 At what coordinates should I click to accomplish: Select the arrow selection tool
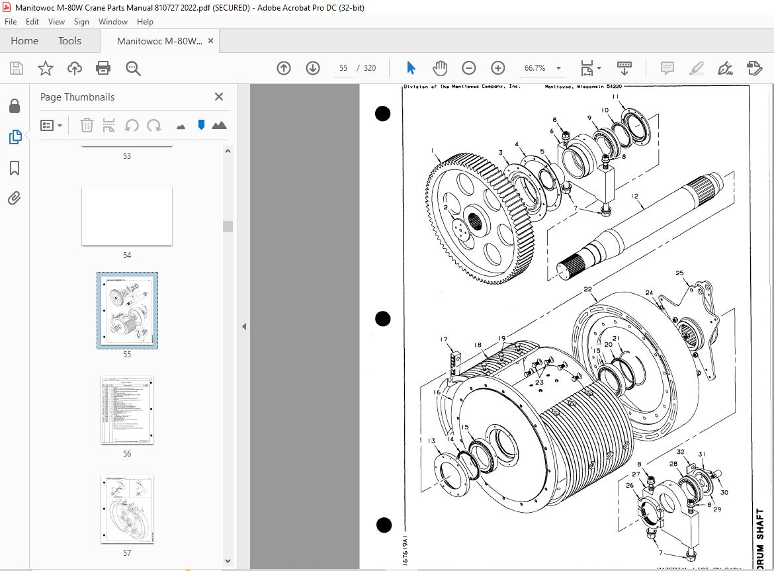click(x=411, y=68)
